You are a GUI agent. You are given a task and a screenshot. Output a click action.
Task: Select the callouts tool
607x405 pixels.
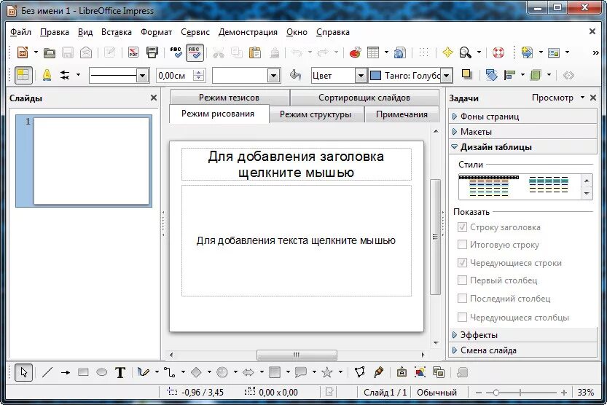[301, 372]
